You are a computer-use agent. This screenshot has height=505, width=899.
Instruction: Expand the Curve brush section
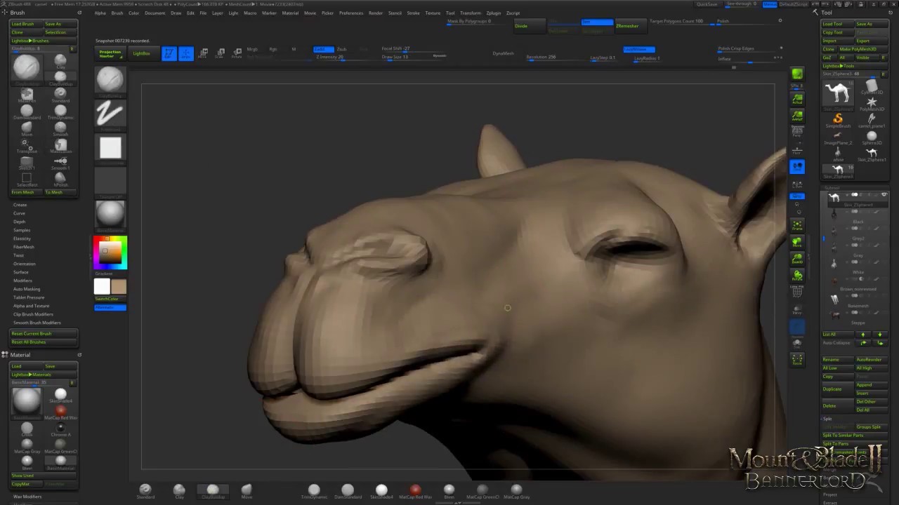click(x=19, y=213)
